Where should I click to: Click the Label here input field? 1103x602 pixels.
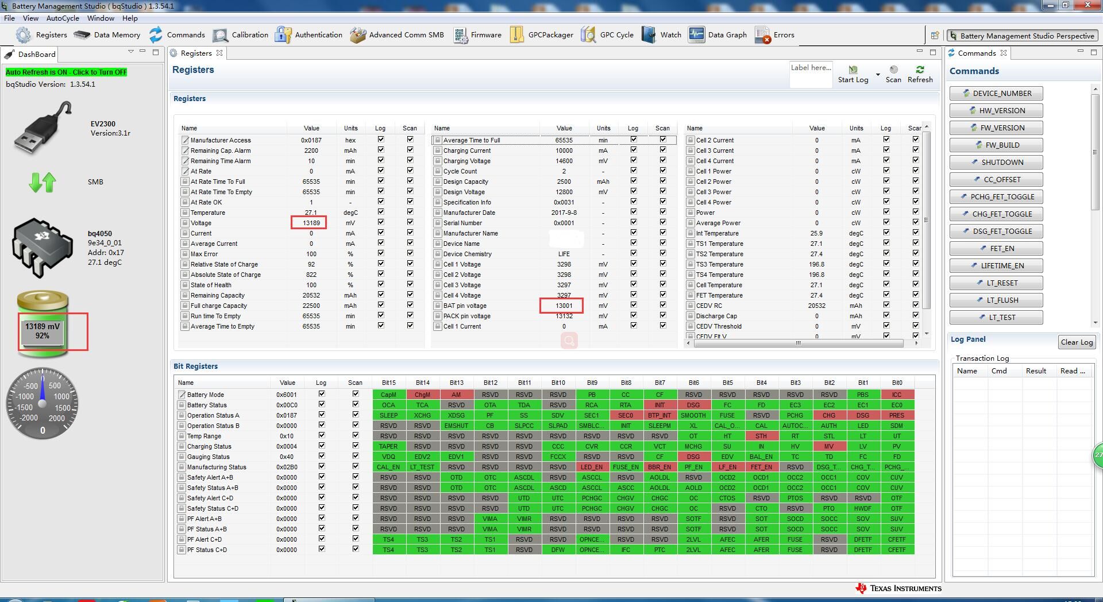(x=811, y=75)
